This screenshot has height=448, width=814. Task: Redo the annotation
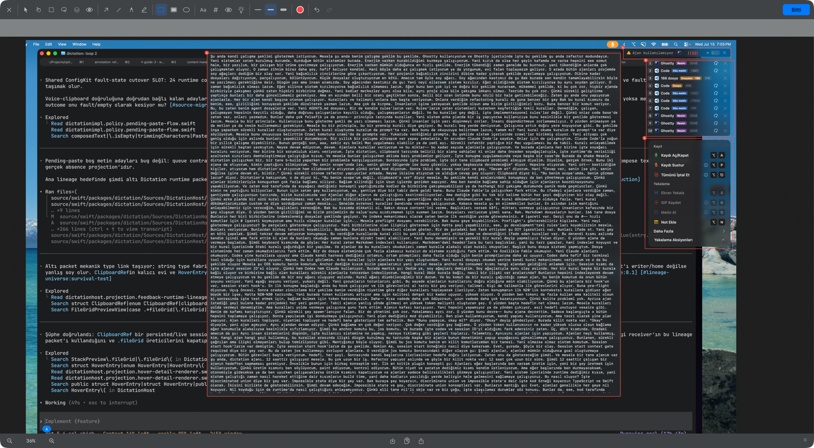pyautogui.click(x=329, y=10)
